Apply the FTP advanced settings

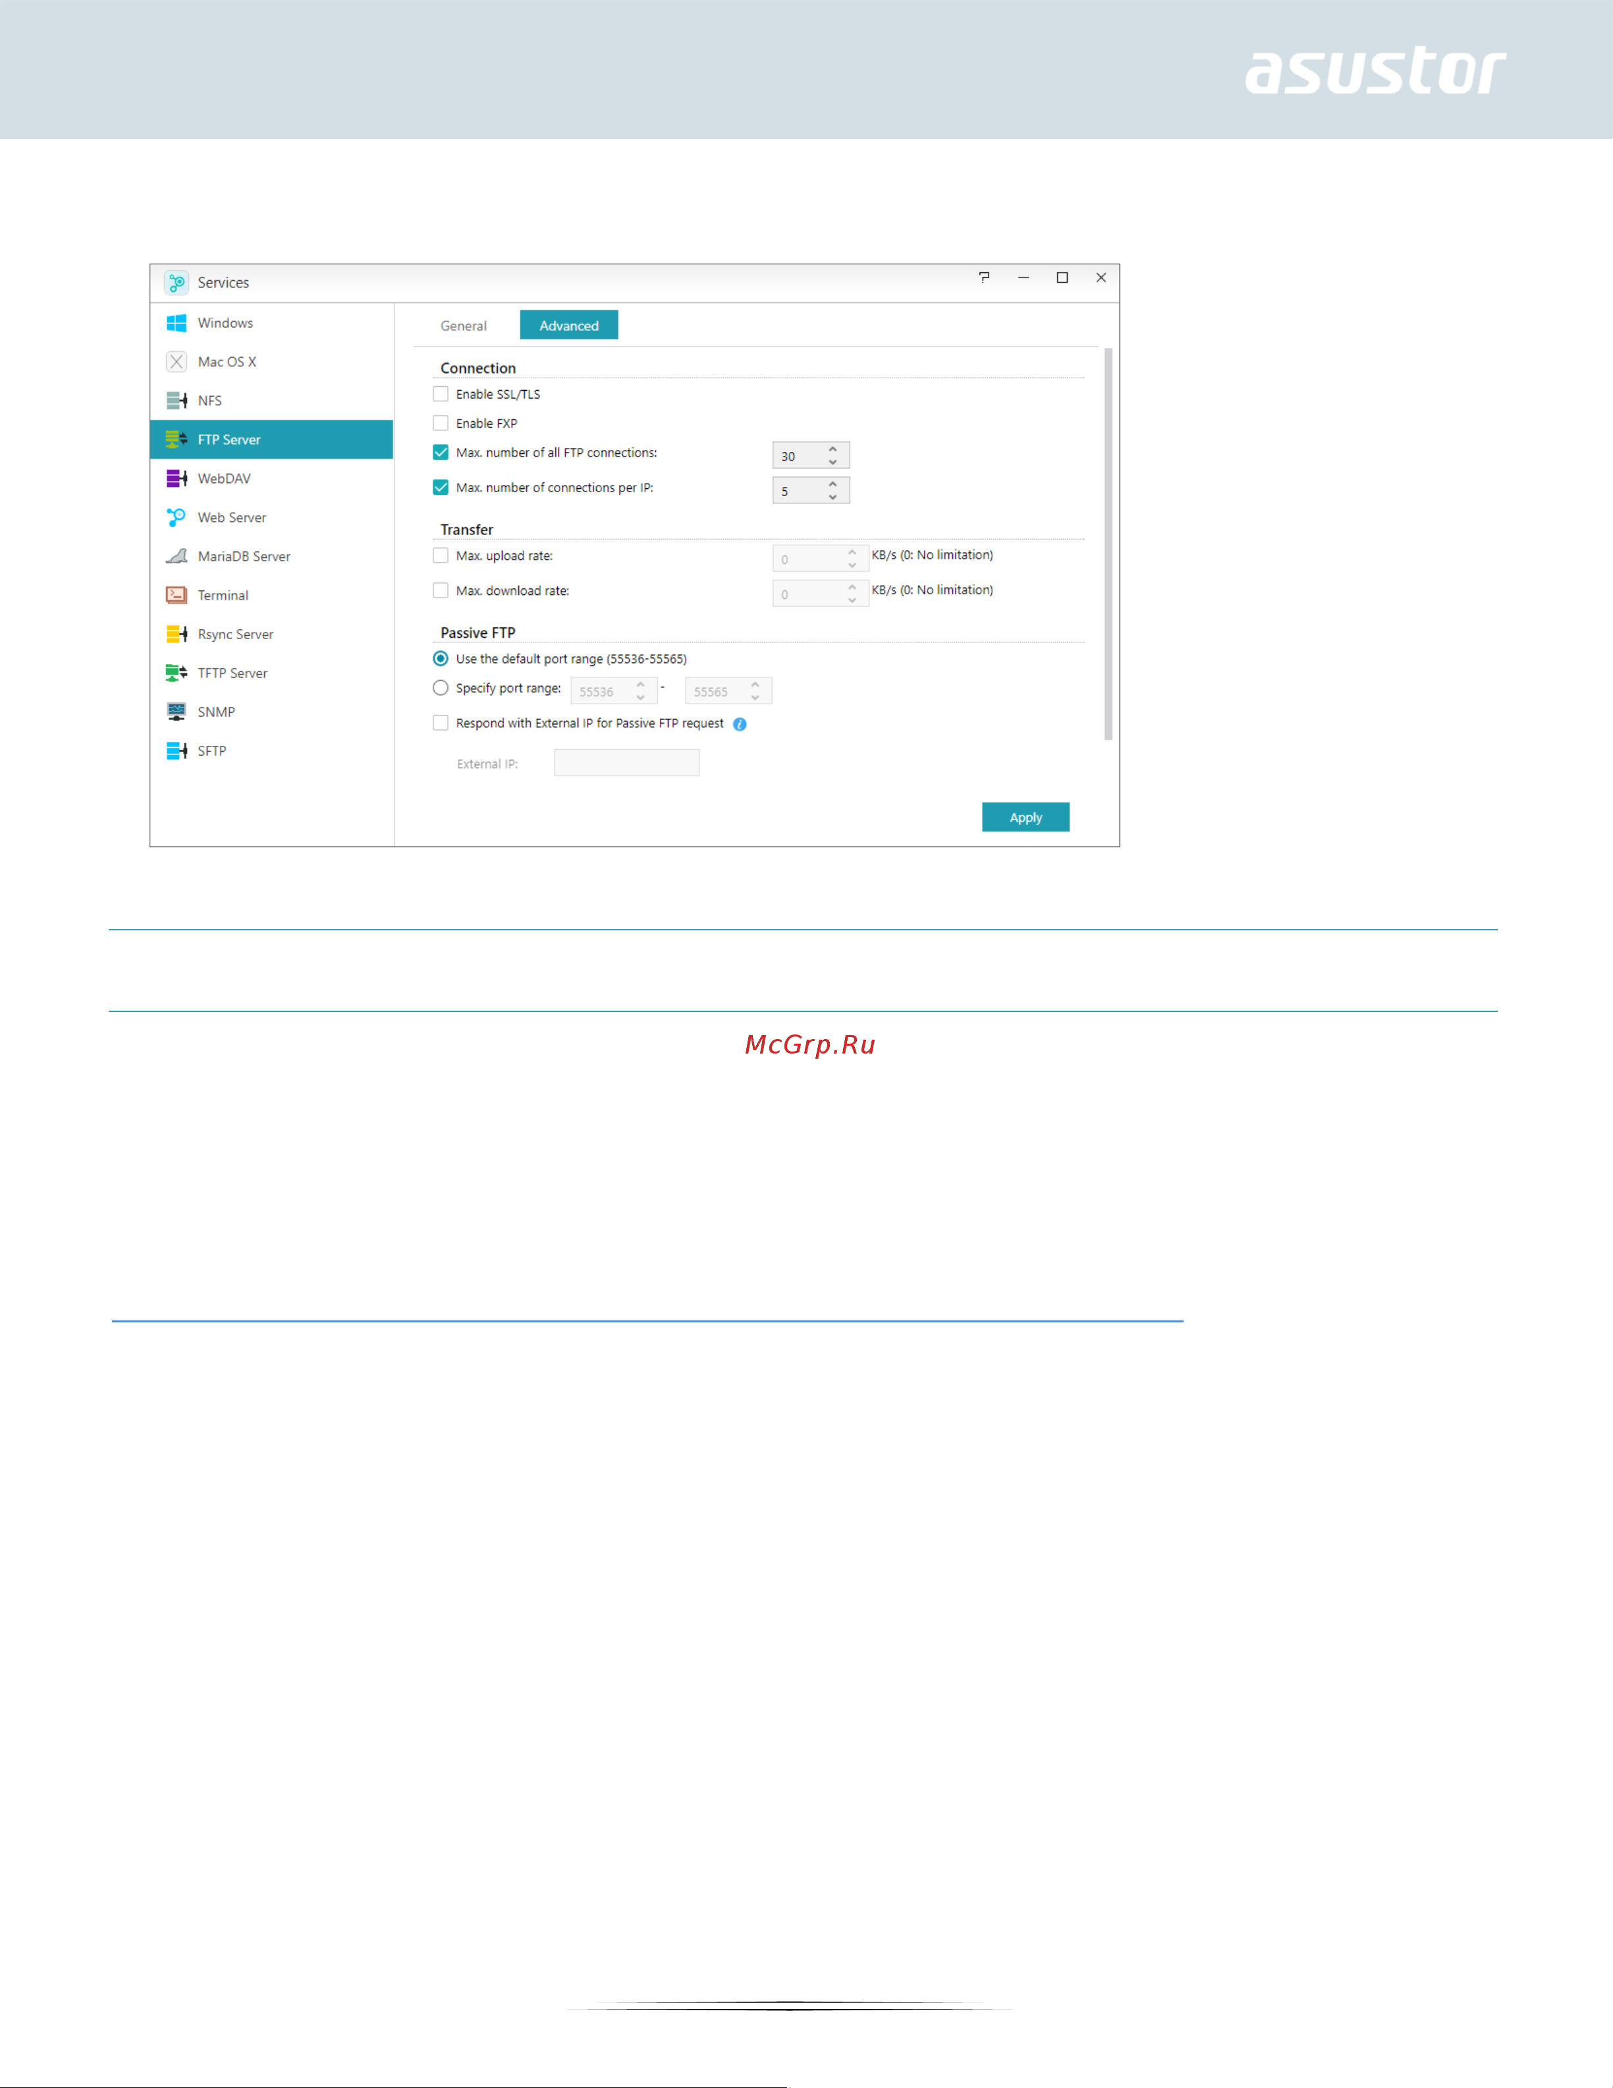pyautogui.click(x=1025, y=818)
